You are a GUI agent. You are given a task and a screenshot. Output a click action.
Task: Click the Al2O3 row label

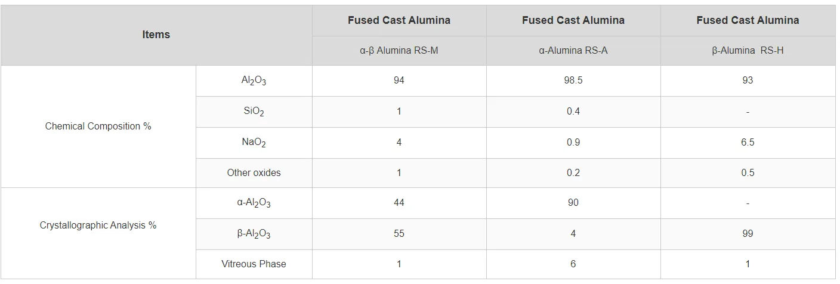[x=254, y=81]
